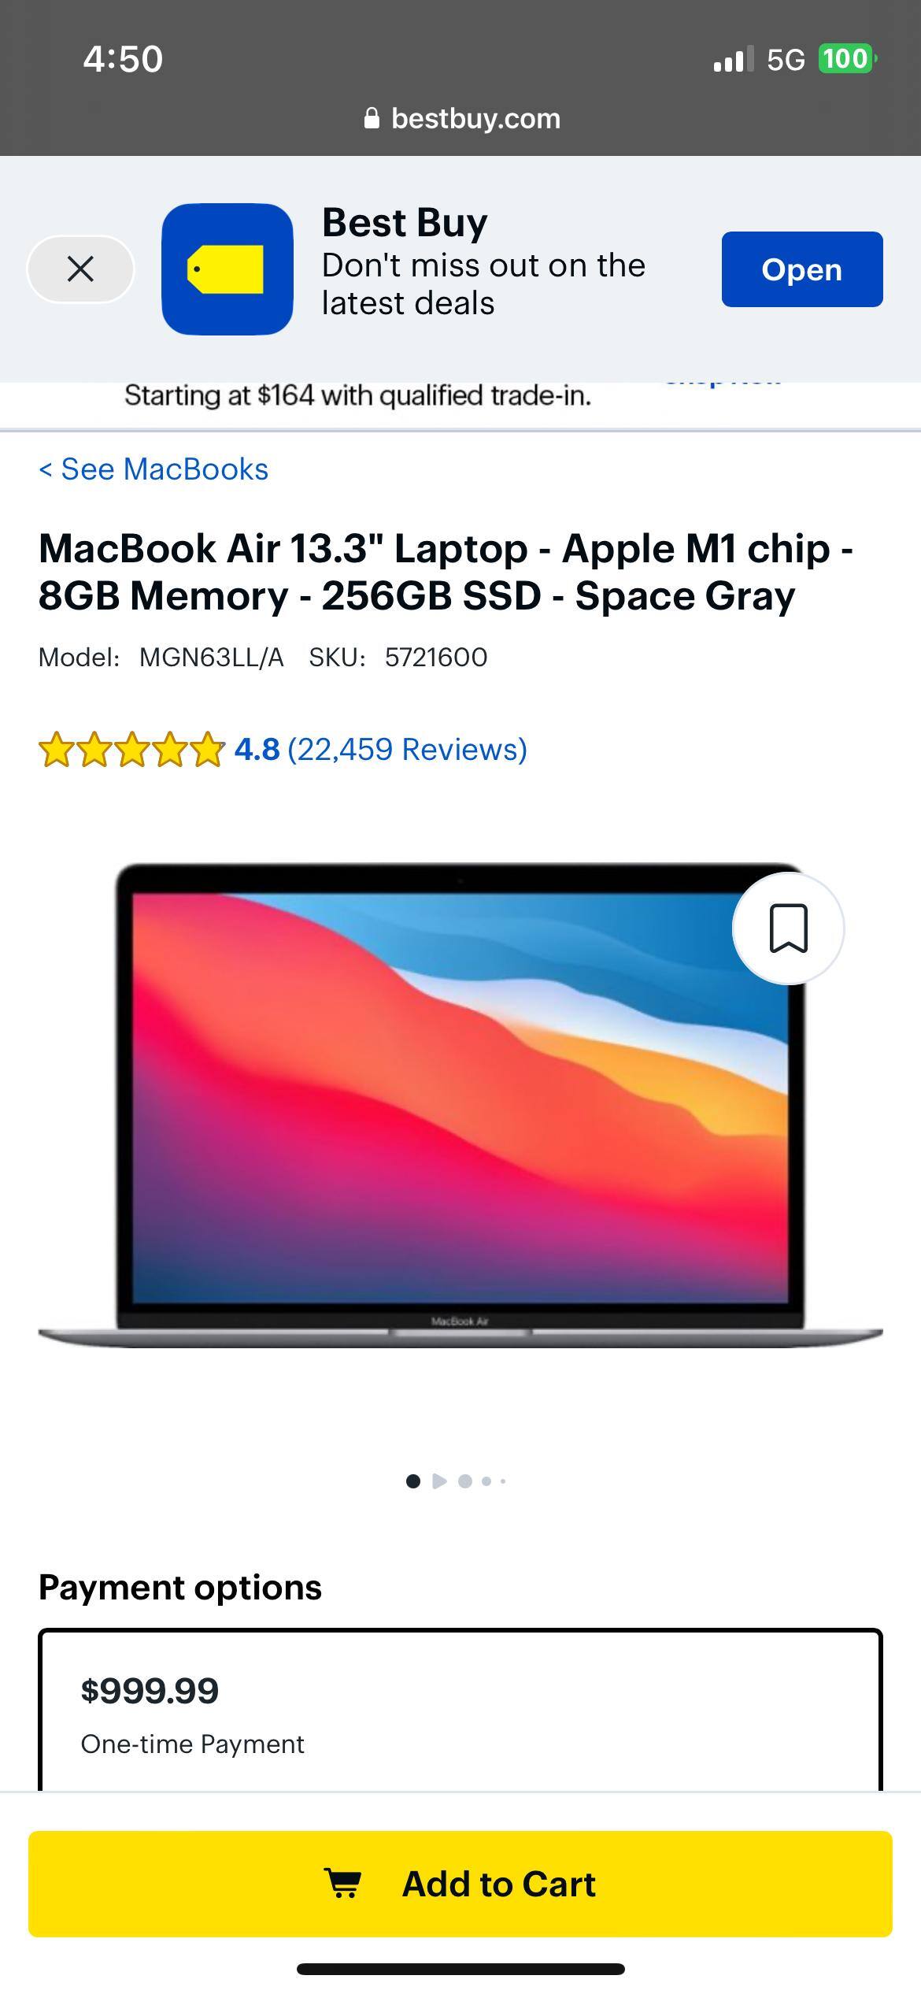Tap the 5G signal status indicator
The image size is (921, 1994).
(786, 59)
